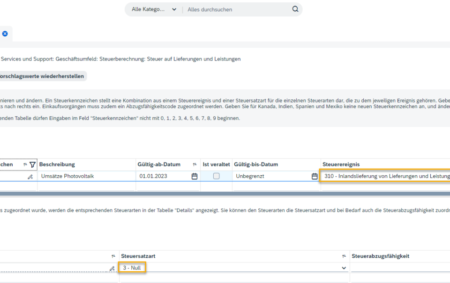
Task: Click the Beschreibung column header
Action: pyautogui.click(x=57, y=164)
